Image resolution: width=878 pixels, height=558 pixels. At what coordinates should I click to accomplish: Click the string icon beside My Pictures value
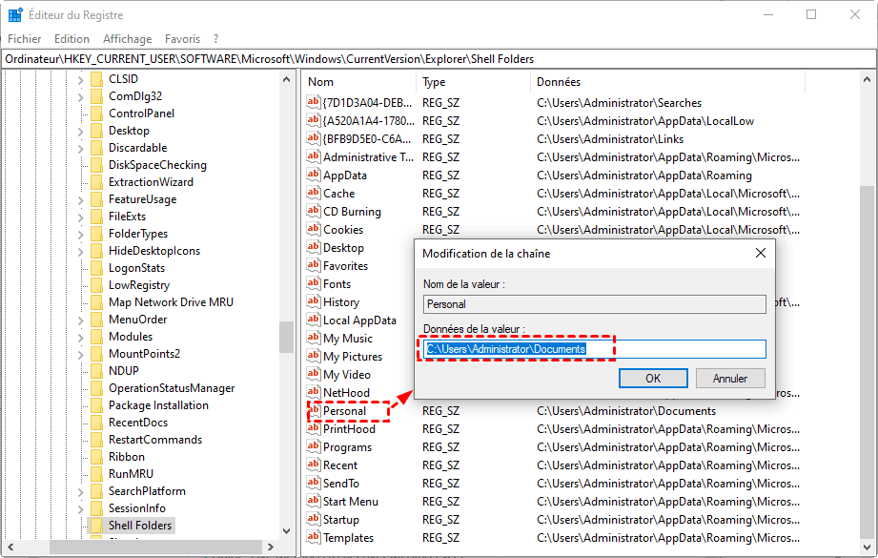click(x=313, y=356)
